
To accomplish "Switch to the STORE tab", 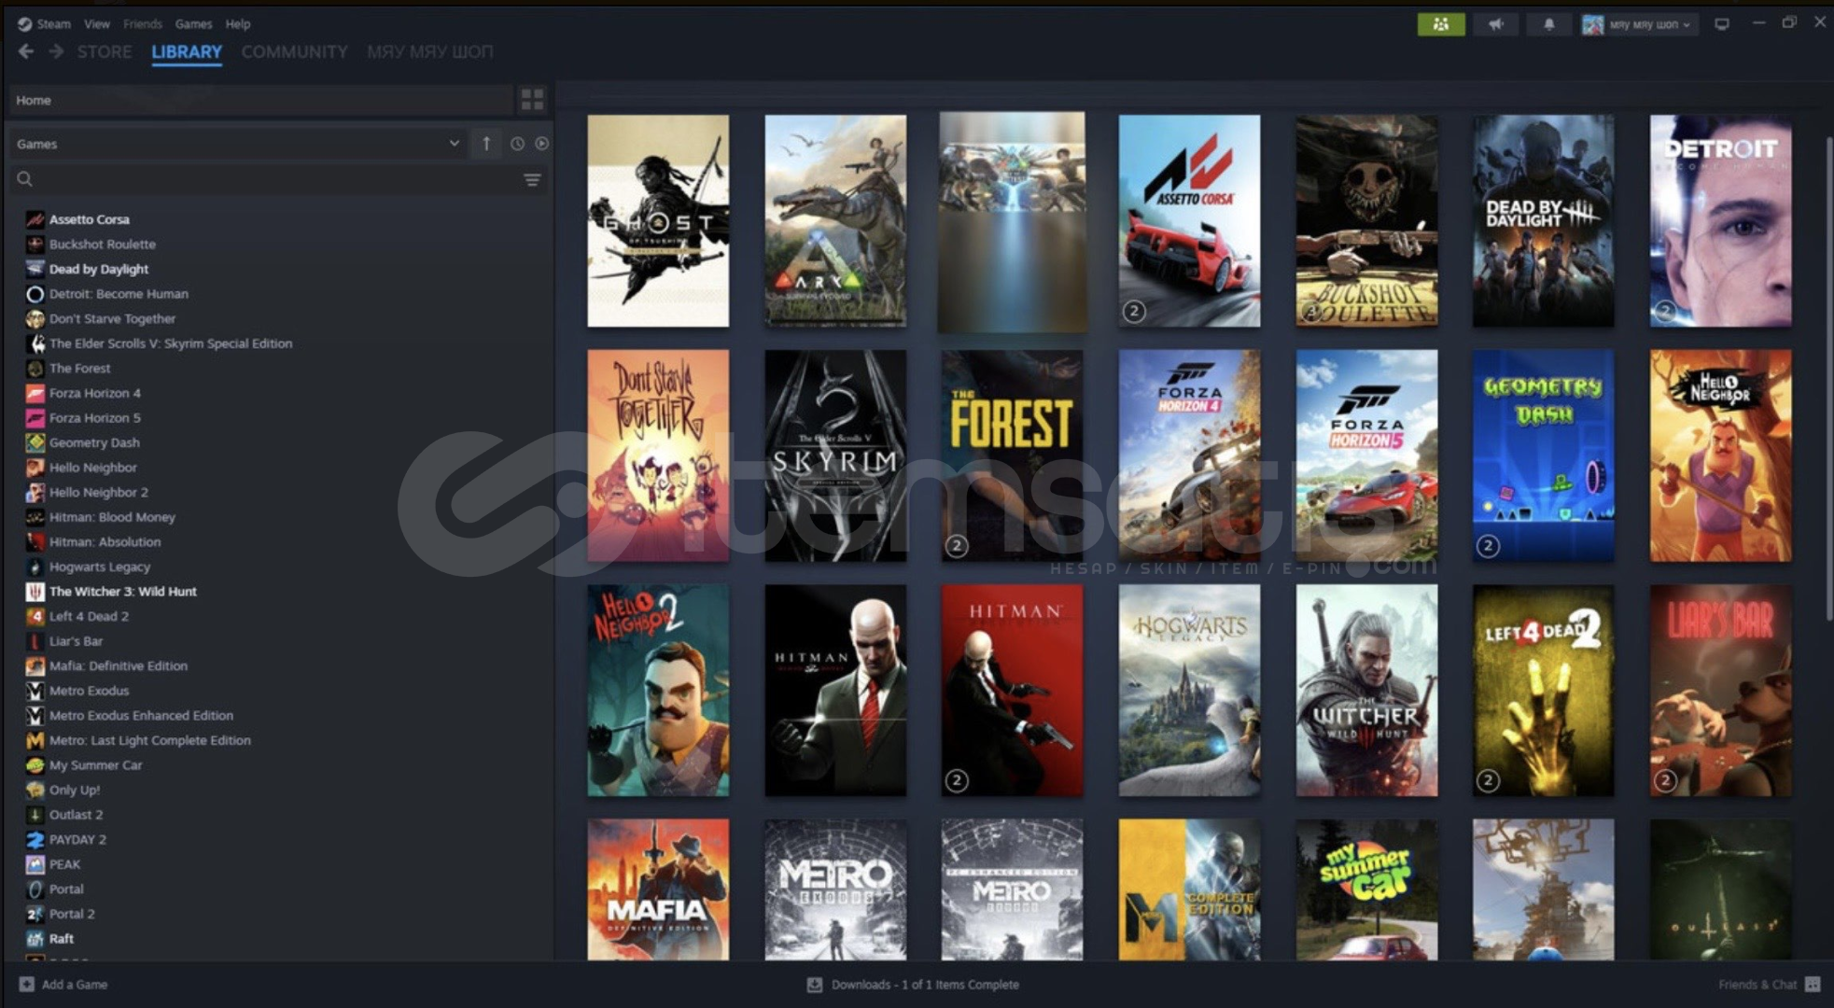I will (x=104, y=51).
